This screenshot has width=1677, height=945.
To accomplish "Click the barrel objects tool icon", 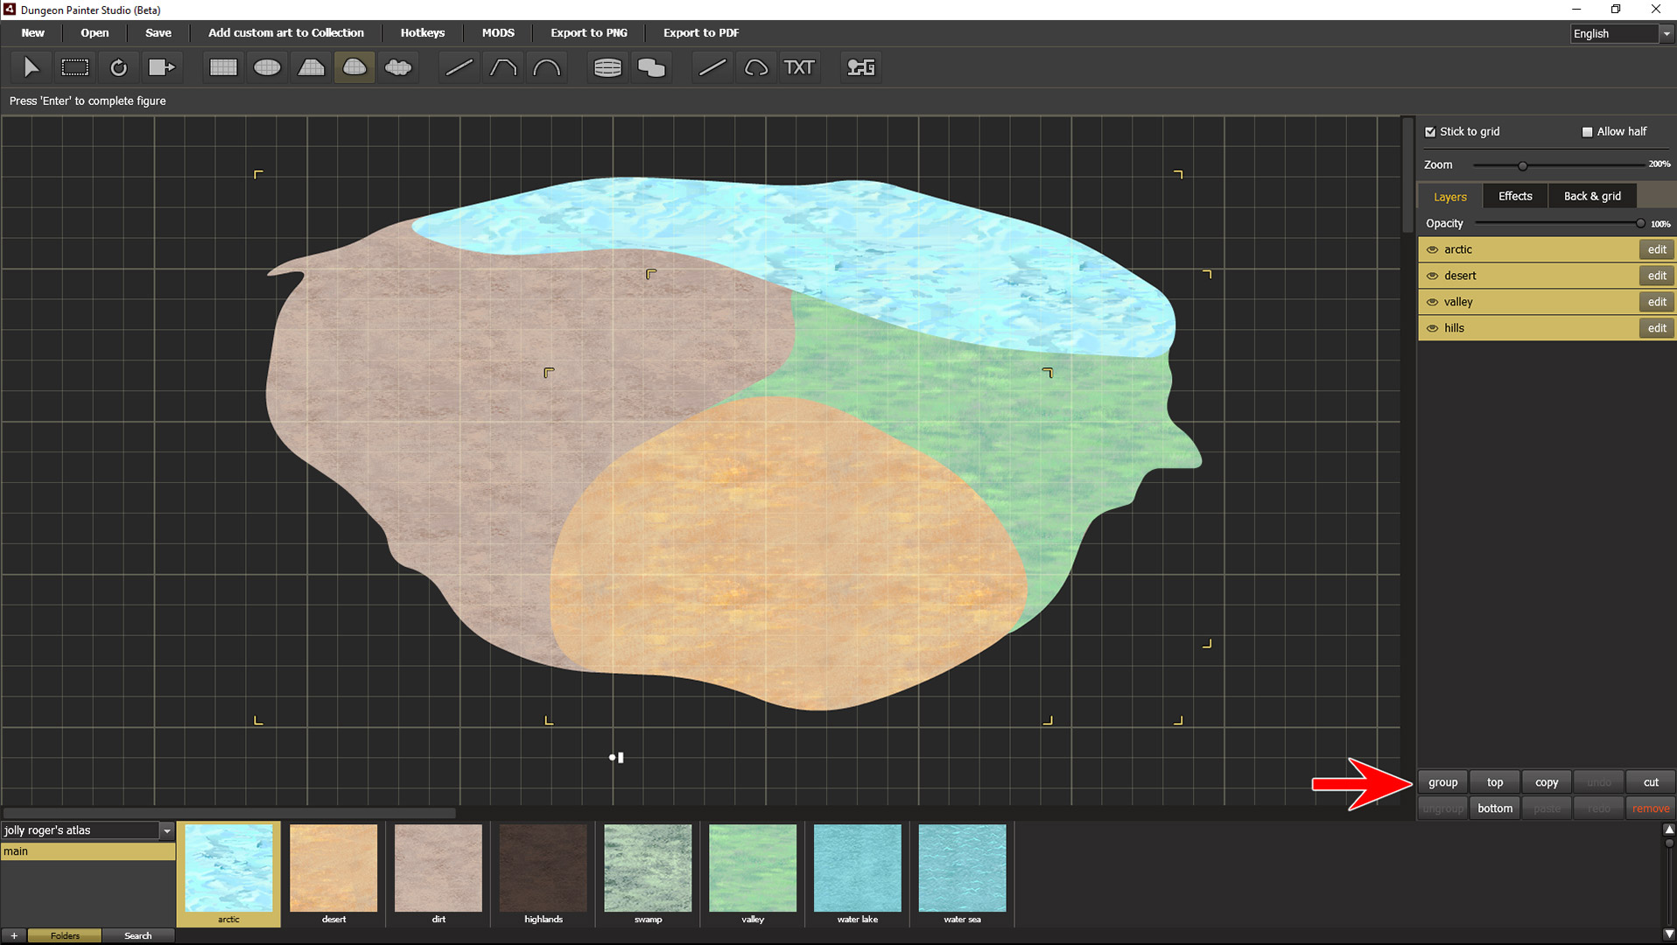I will 607,67.
